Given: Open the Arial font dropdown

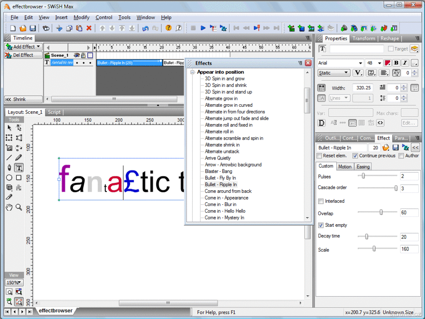Looking at the screenshot, I should click(x=360, y=63).
